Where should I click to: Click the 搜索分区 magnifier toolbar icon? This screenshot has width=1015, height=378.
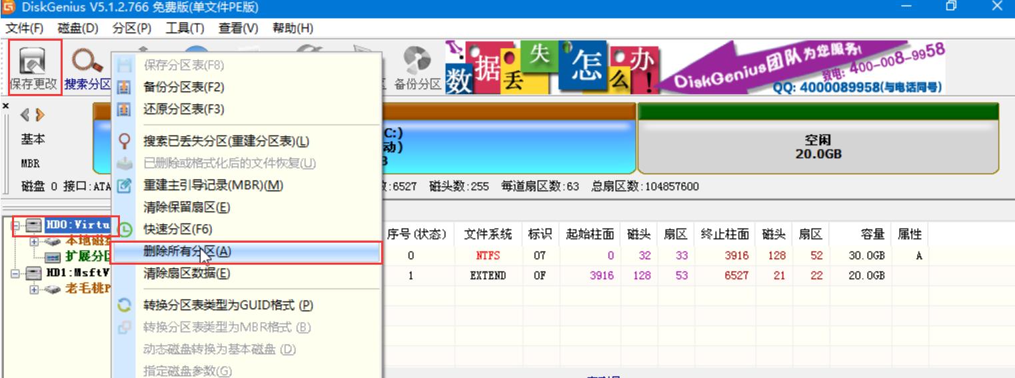87,62
